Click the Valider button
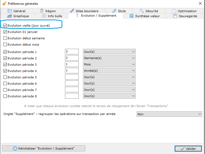This screenshot has width=205, height=154. [x=188, y=149]
